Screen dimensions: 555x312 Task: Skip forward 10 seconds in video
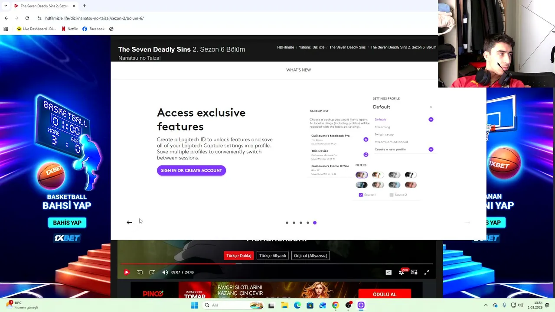click(152, 272)
